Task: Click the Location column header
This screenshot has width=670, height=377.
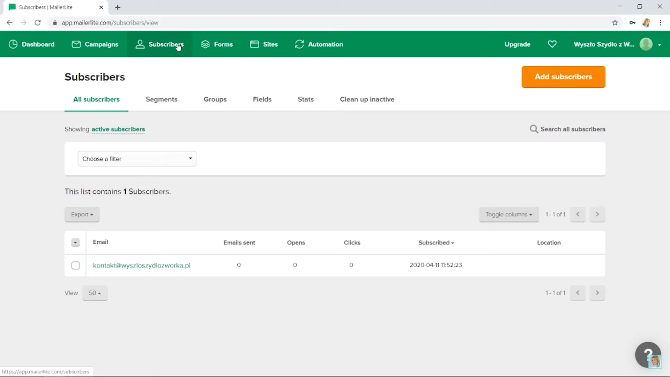Action: point(549,243)
